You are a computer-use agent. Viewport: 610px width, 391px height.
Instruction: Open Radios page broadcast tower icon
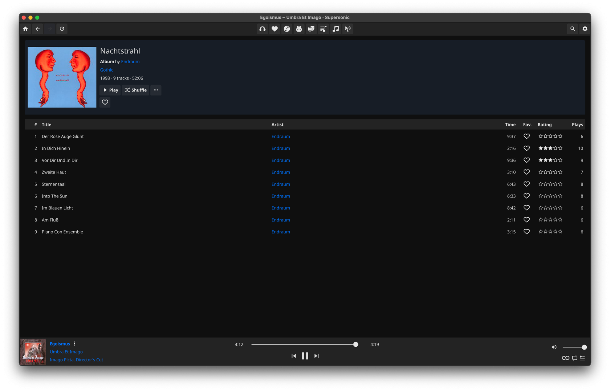point(348,29)
